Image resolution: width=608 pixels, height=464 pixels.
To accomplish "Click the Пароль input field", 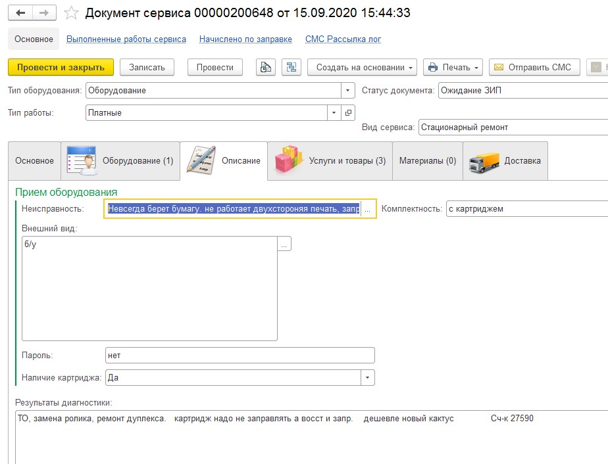I will [x=240, y=355].
